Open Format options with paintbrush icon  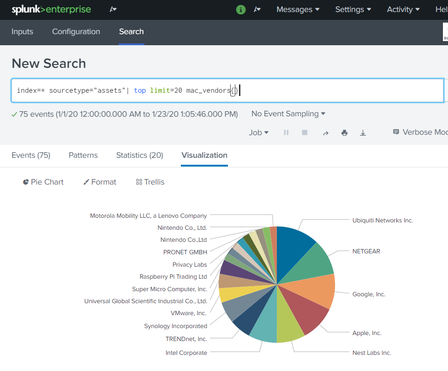pyautogui.click(x=100, y=182)
